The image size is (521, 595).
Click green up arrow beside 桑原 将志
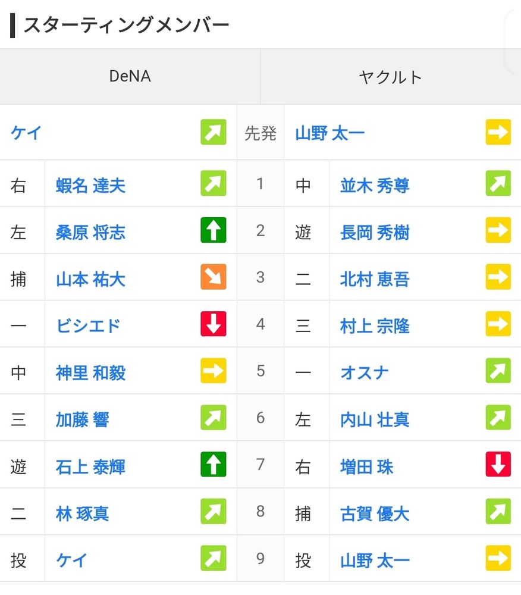213,231
